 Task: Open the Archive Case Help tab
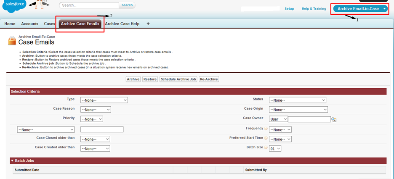tap(122, 24)
